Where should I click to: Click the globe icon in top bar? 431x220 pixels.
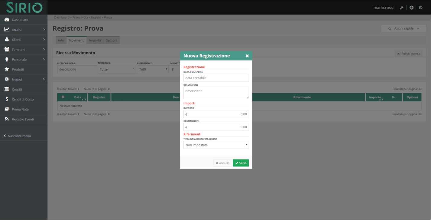[411, 8]
